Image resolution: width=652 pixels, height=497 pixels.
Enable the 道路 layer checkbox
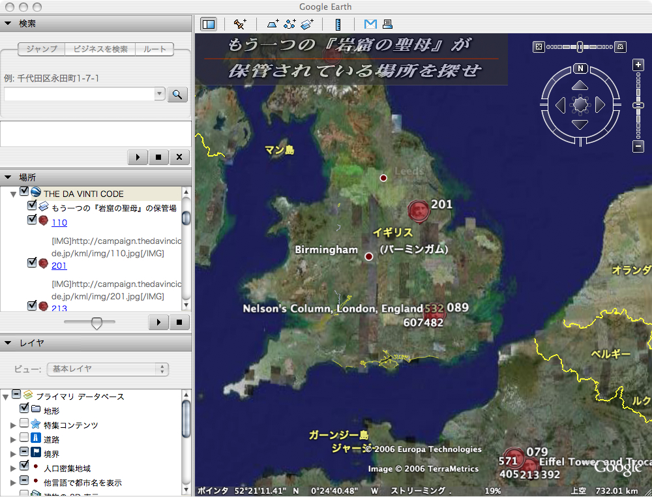click(24, 437)
